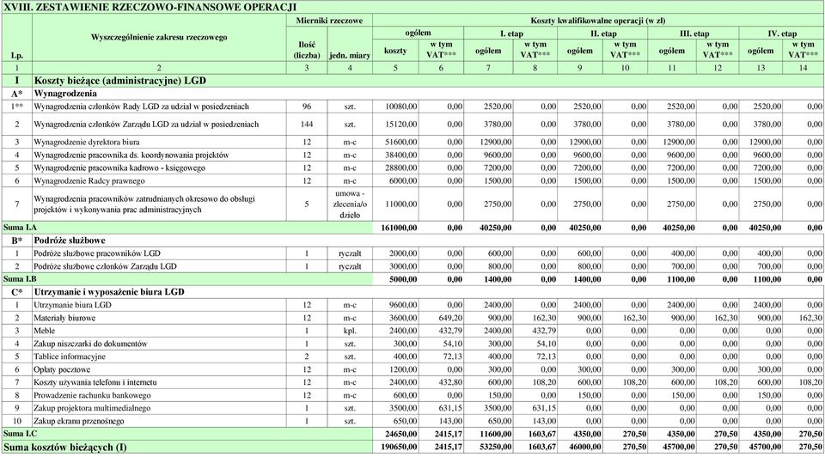Viewport: 825px width, 457px height.
Task: Click the stage total '53250,00'
Action: pyautogui.click(x=495, y=447)
